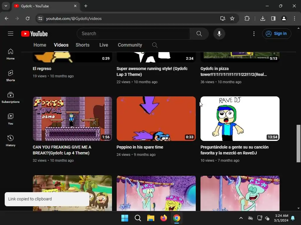Viewport: 301px width, 225px height.
Task: Open the You section in the sidebar
Action: (11, 119)
